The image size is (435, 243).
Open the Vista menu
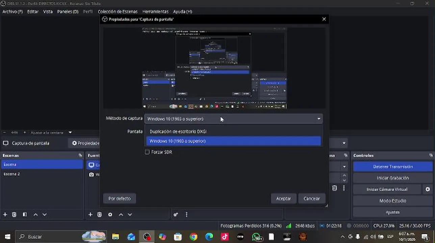click(48, 11)
